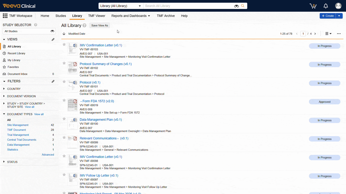Star the IMV Confirmation Letter VV-TMF-00103
346x194 pixels.
64,44
